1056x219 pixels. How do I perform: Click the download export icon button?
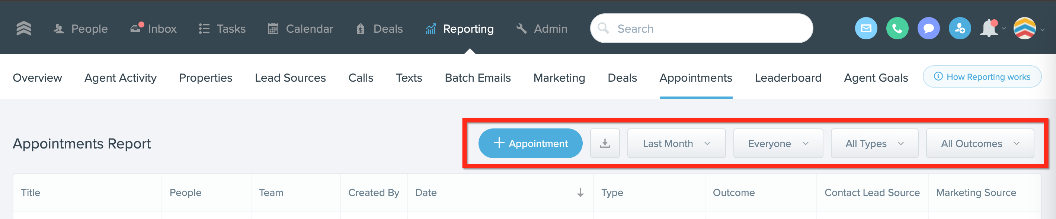click(605, 143)
